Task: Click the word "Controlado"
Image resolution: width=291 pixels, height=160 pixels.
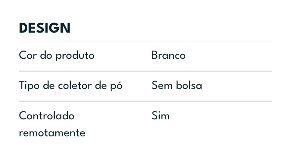Action: (x=47, y=116)
